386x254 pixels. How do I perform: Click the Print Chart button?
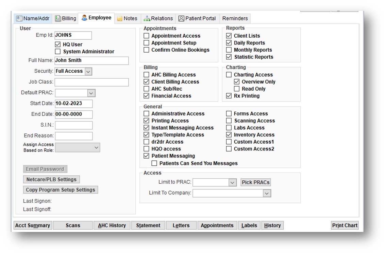click(345, 225)
